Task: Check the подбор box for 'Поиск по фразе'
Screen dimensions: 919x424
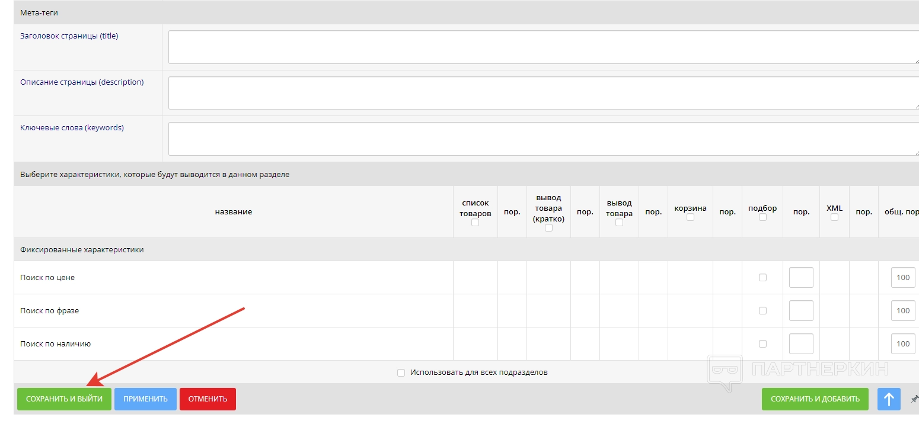Action: pos(762,310)
